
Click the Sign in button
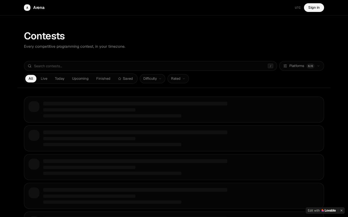coord(314,8)
